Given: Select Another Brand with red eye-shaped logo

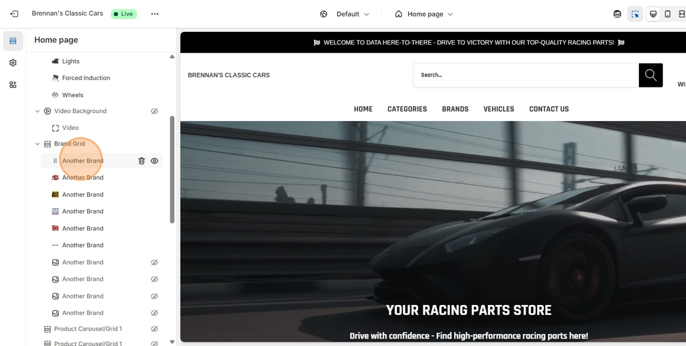Looking at the screenshot, I should click(x=83, y=177).
